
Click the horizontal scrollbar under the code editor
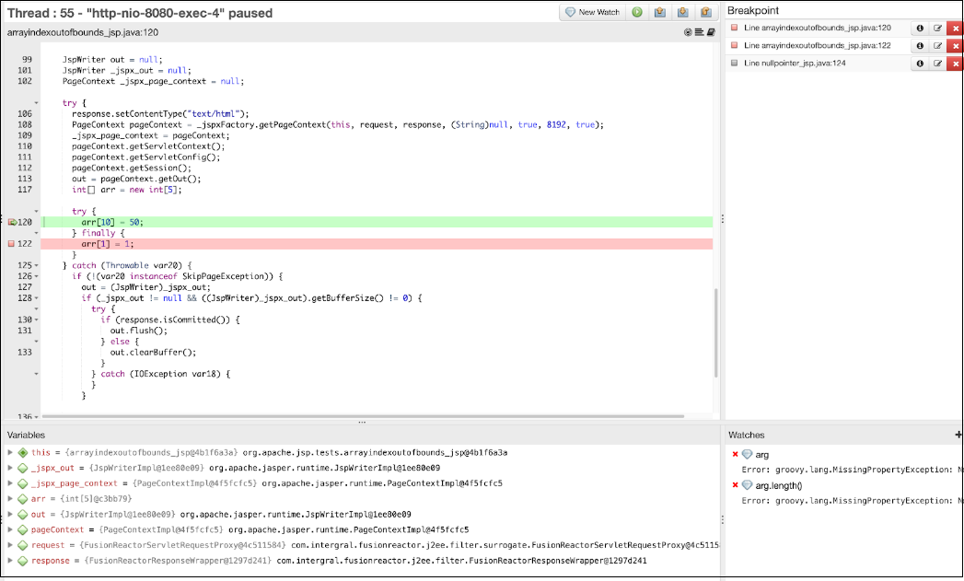[x=363, y=416]
